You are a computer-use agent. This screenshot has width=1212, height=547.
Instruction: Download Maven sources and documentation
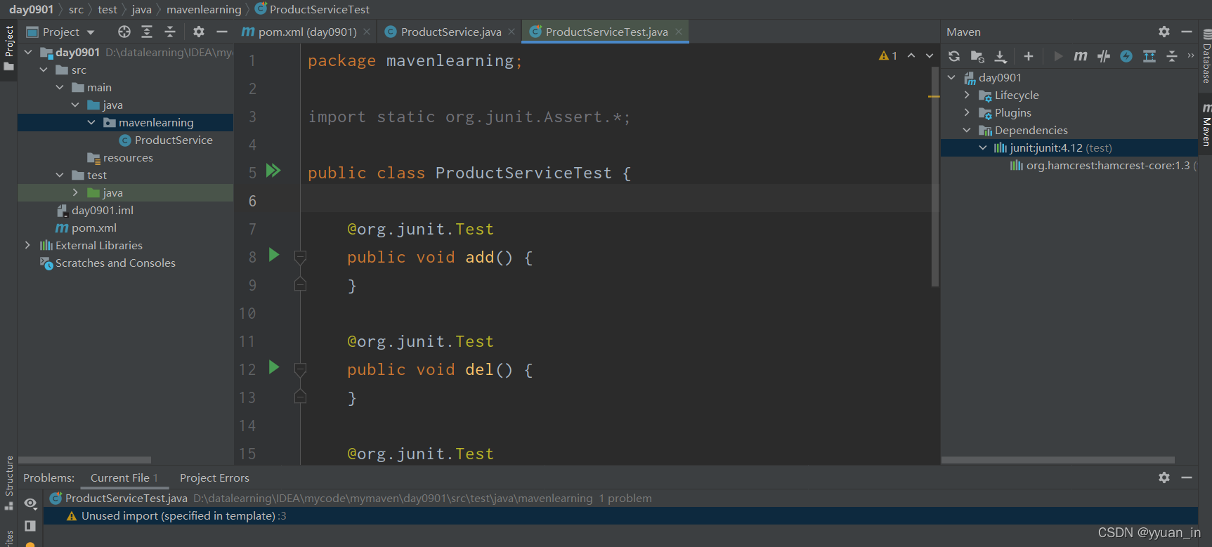tap(1001, 56)
